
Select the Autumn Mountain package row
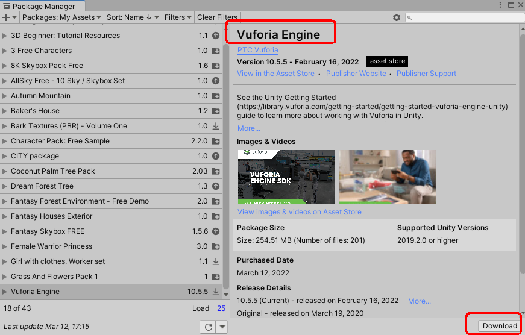pos(112,96)
